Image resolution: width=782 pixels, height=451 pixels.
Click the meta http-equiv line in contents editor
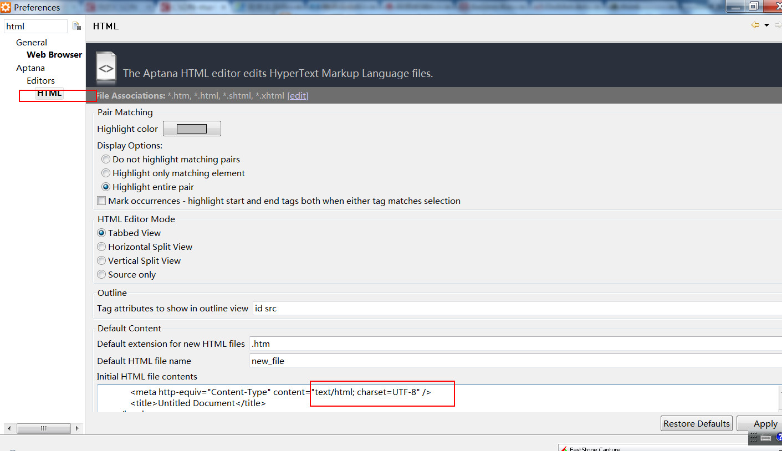[x=280, y=392]
